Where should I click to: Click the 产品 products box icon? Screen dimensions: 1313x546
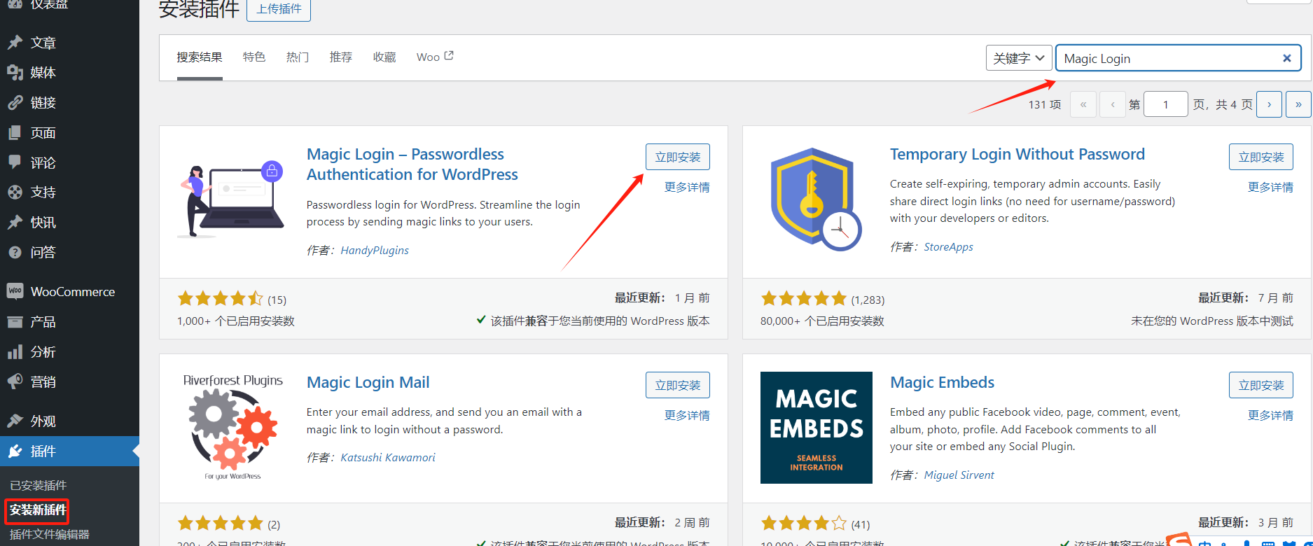[15, 322]
